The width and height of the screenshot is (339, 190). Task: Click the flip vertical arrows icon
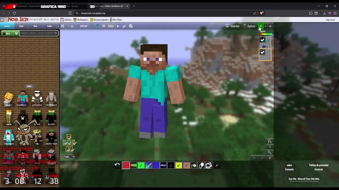(x=270, y=147)
